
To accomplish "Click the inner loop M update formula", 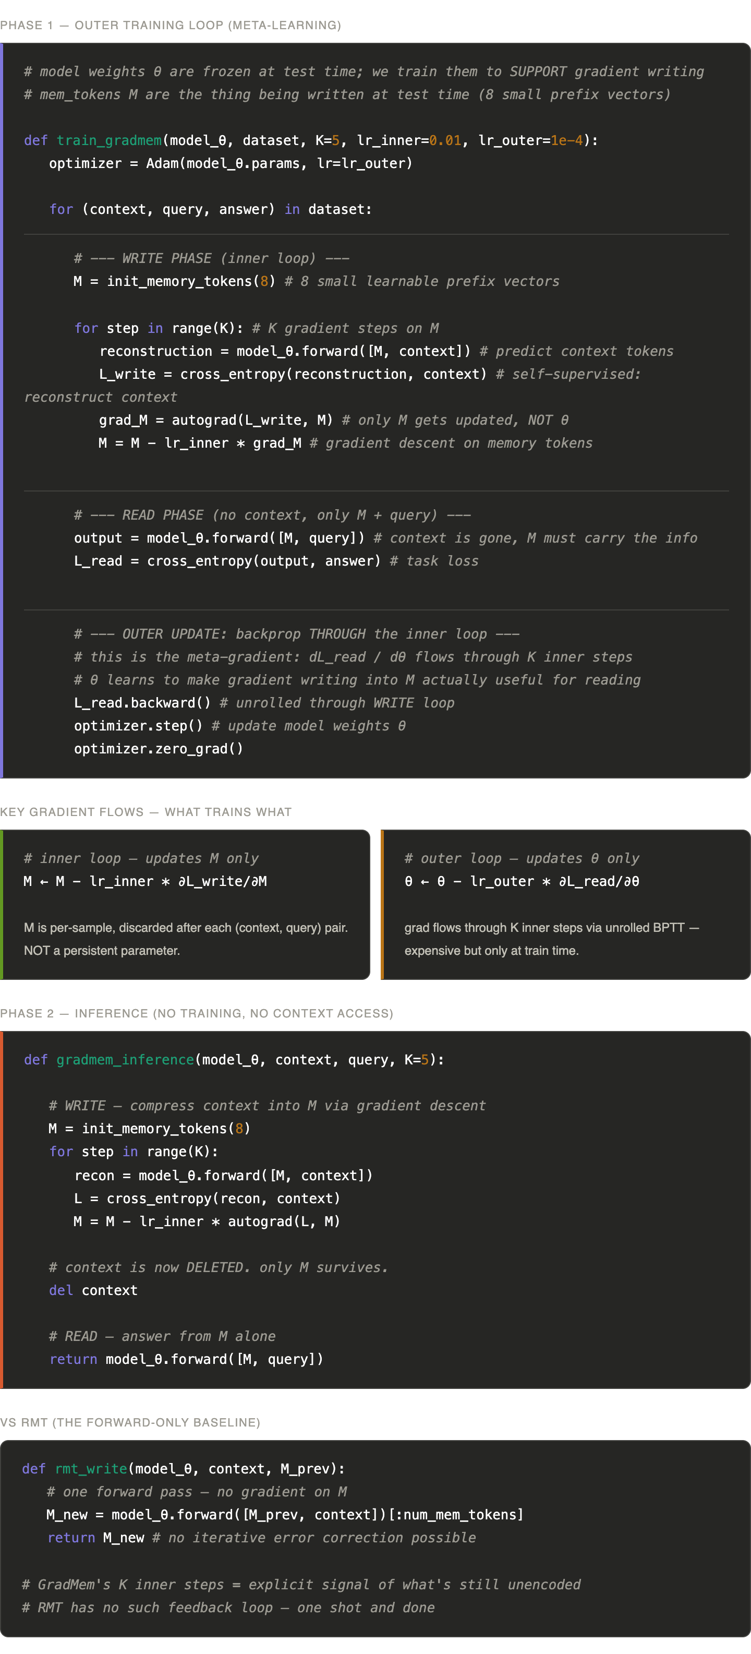I will (145, 881).
